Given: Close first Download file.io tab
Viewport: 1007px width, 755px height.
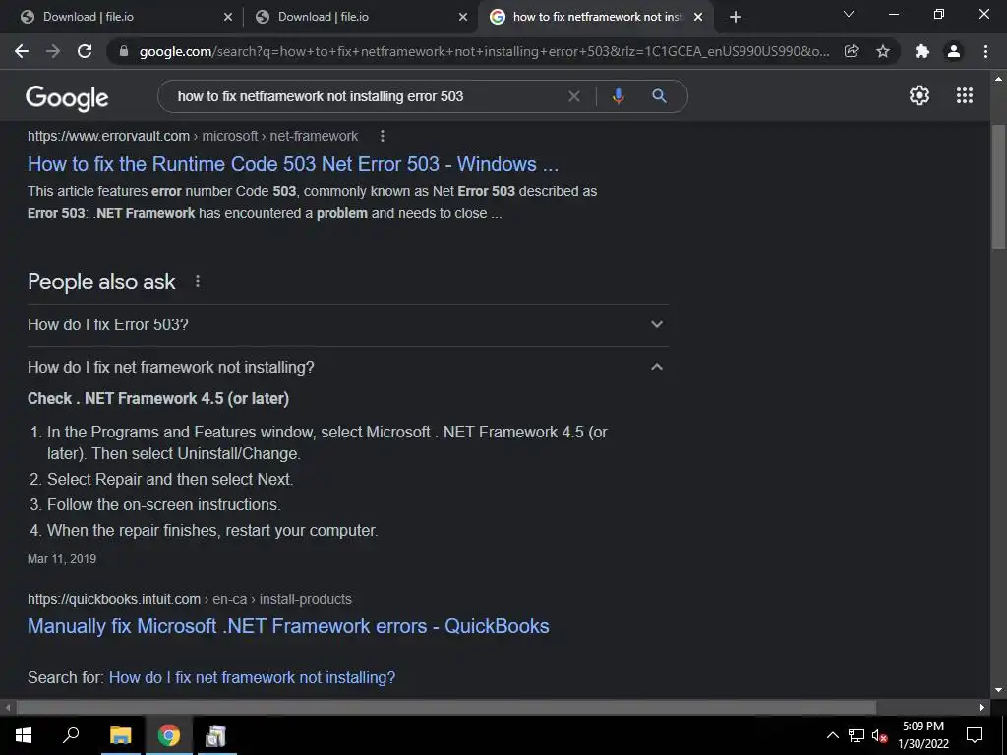Looking at the screenshot, I should point(228,17).
